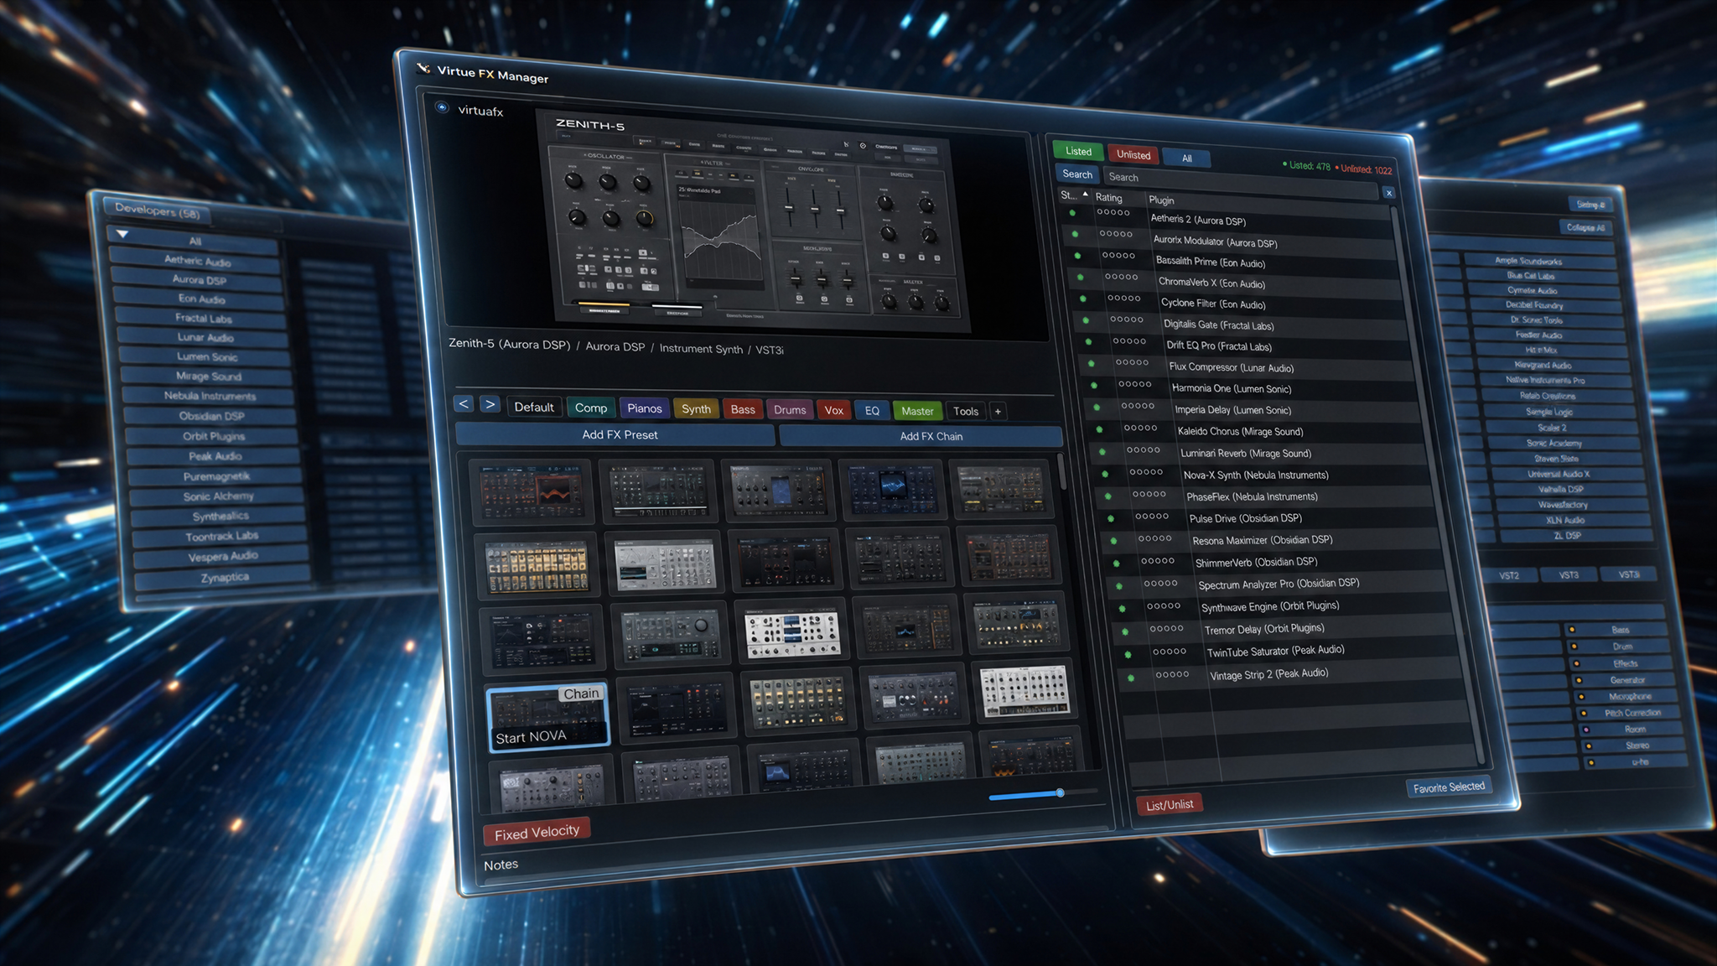Select All in Developers list
The image size is (1717, 966).
(x=195, y=241)
